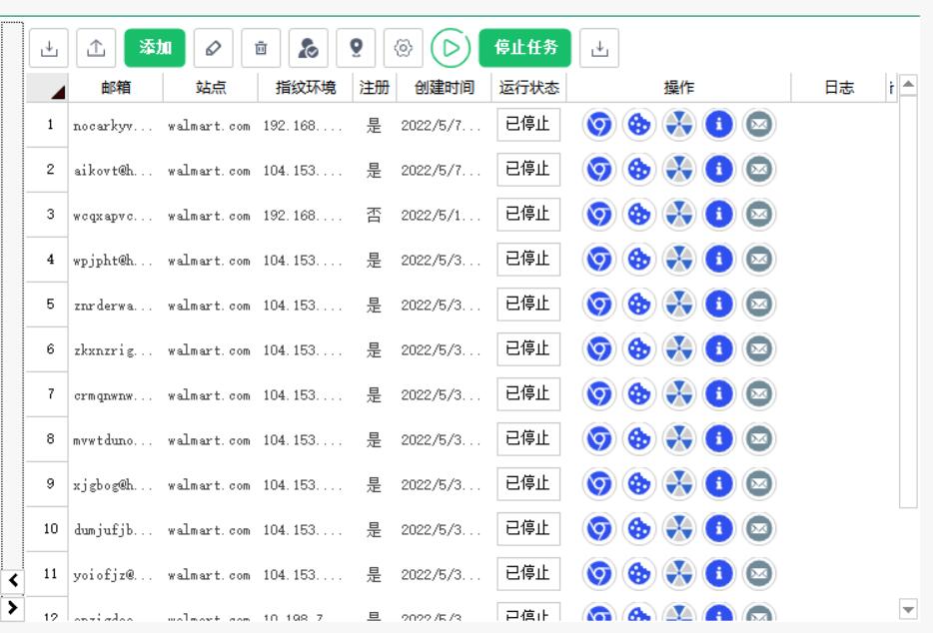
Task: Click 192.168.... cell in row 1
Action: [306, 125]
